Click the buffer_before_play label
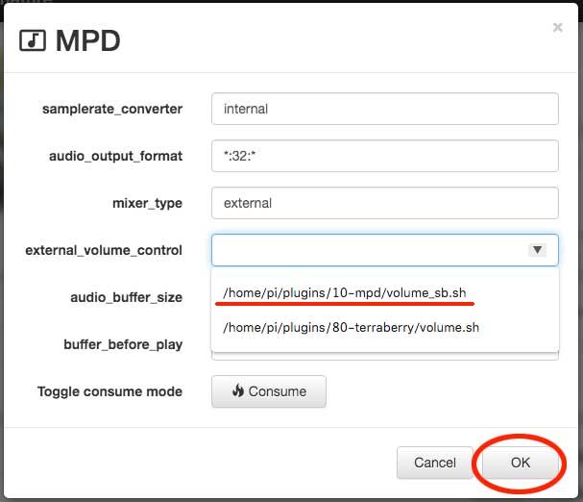This screenshot has height=502, width=583. (123, 345)
